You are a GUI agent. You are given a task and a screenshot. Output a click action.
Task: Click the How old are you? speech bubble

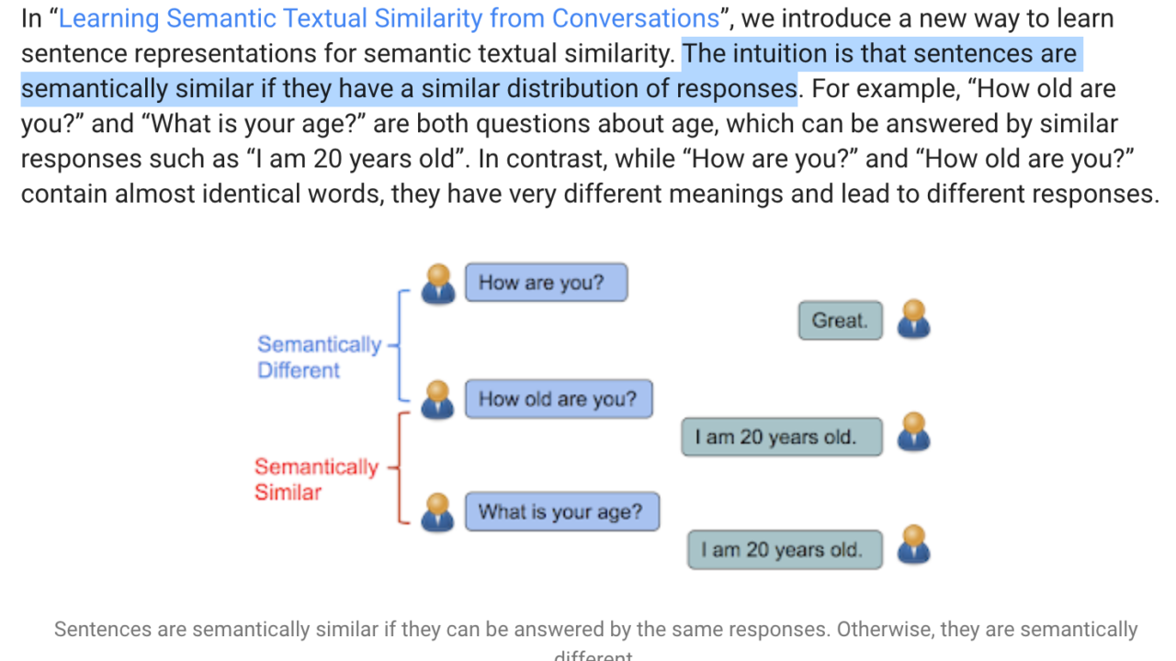[x=559, y=399]
